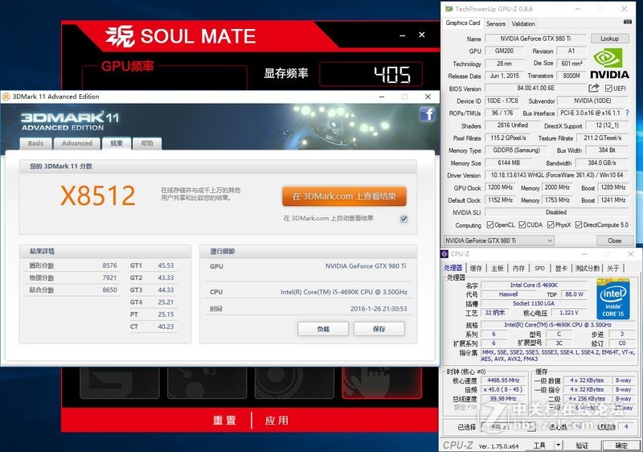
Task: Select the 处理器 tab in CPU-Z
Action: pos(453,268)
